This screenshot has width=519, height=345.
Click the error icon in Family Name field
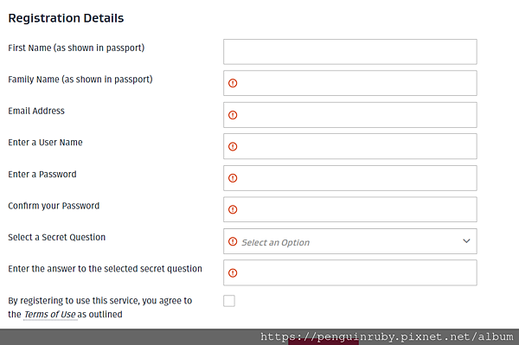pyautogui.click(x=233, y=83)
